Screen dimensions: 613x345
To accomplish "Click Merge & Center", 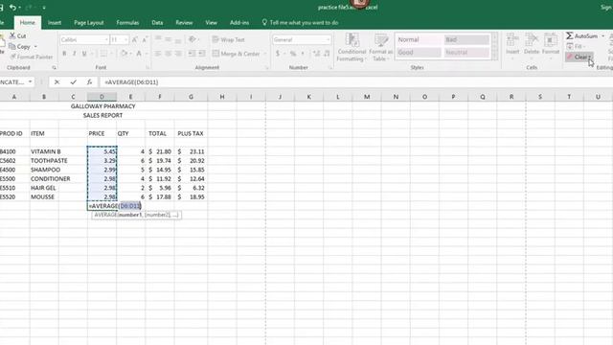I will (237, 54).
